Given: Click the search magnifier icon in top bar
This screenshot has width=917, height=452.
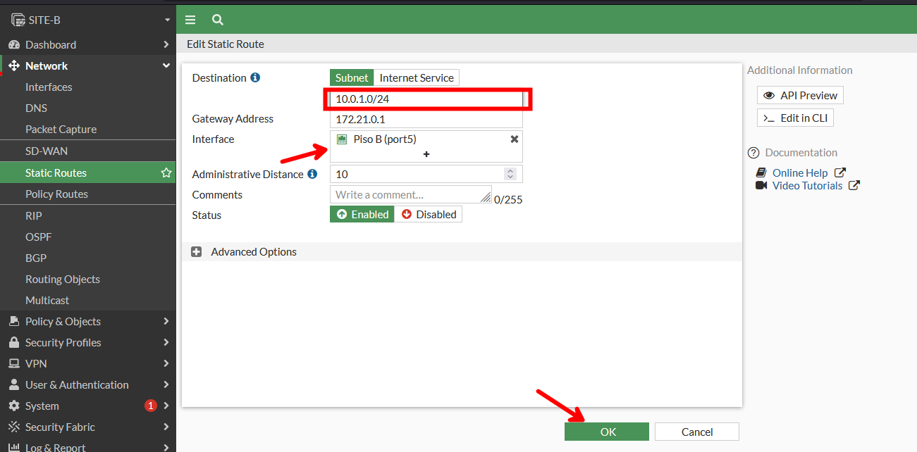Looking at the screenshot, I should 218,20.
